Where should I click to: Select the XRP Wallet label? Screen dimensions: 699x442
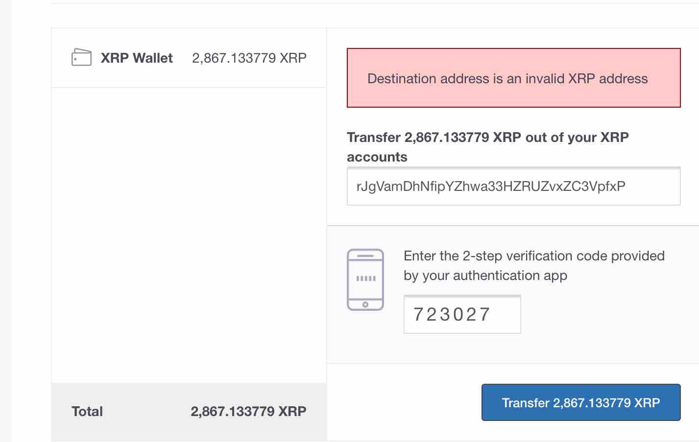click(137, 58)
